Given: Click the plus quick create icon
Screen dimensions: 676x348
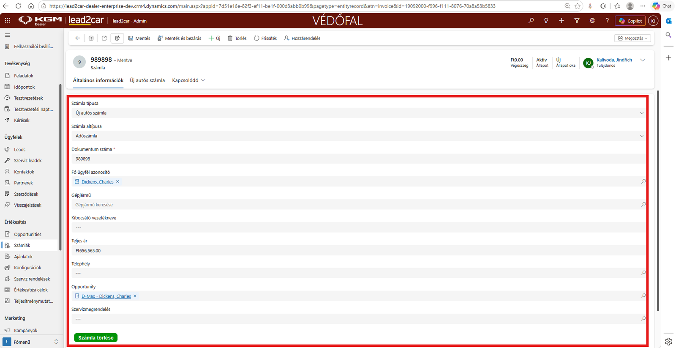Looking at the screenshot, I should pos(562,21).
